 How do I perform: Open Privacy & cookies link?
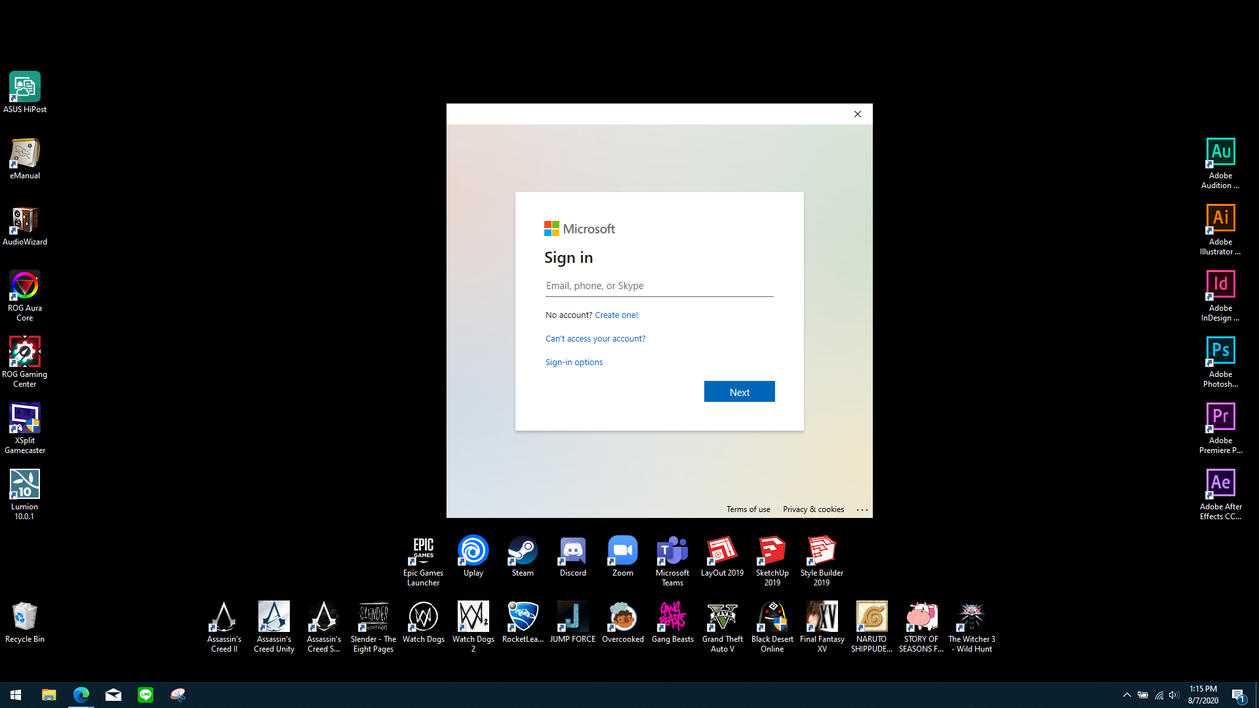[813, 509]
